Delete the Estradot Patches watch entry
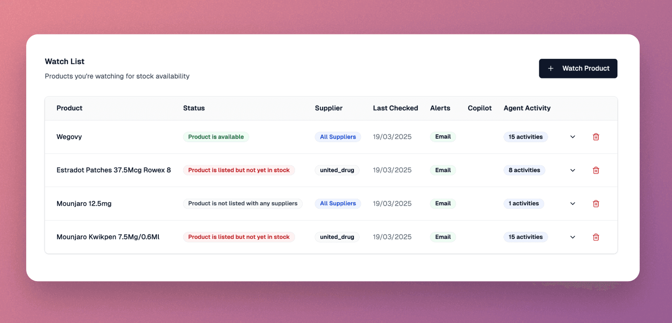The image size is (672, 323). click(x=596, y=170)
